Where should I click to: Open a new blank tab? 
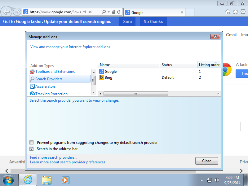coord(190,12)
